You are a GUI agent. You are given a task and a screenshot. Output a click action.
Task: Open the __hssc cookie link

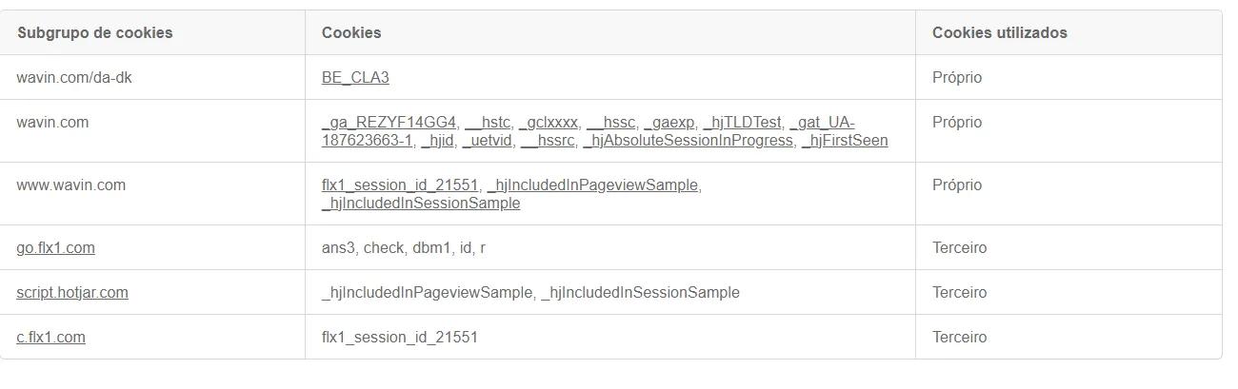click(x=610, y=123)
